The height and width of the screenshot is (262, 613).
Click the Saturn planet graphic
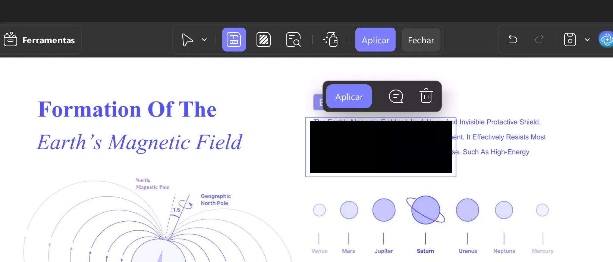425,210
